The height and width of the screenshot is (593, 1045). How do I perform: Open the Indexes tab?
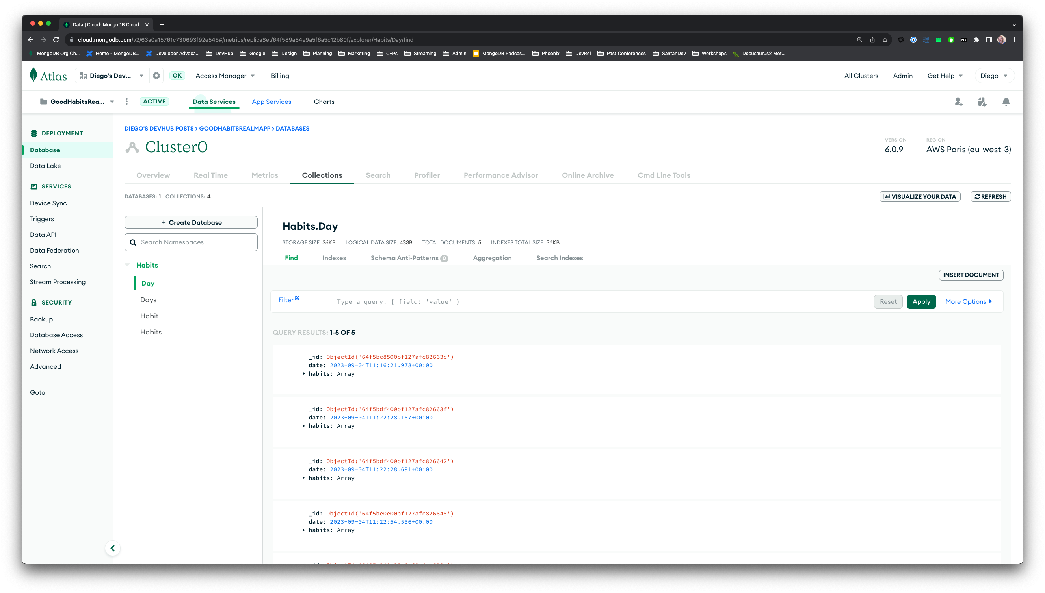[334, 258]
